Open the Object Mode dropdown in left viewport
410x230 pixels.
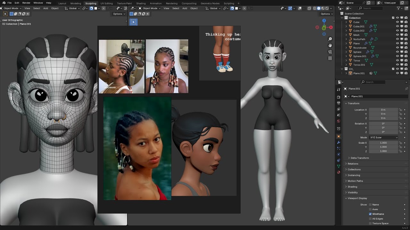pos(11,8)
